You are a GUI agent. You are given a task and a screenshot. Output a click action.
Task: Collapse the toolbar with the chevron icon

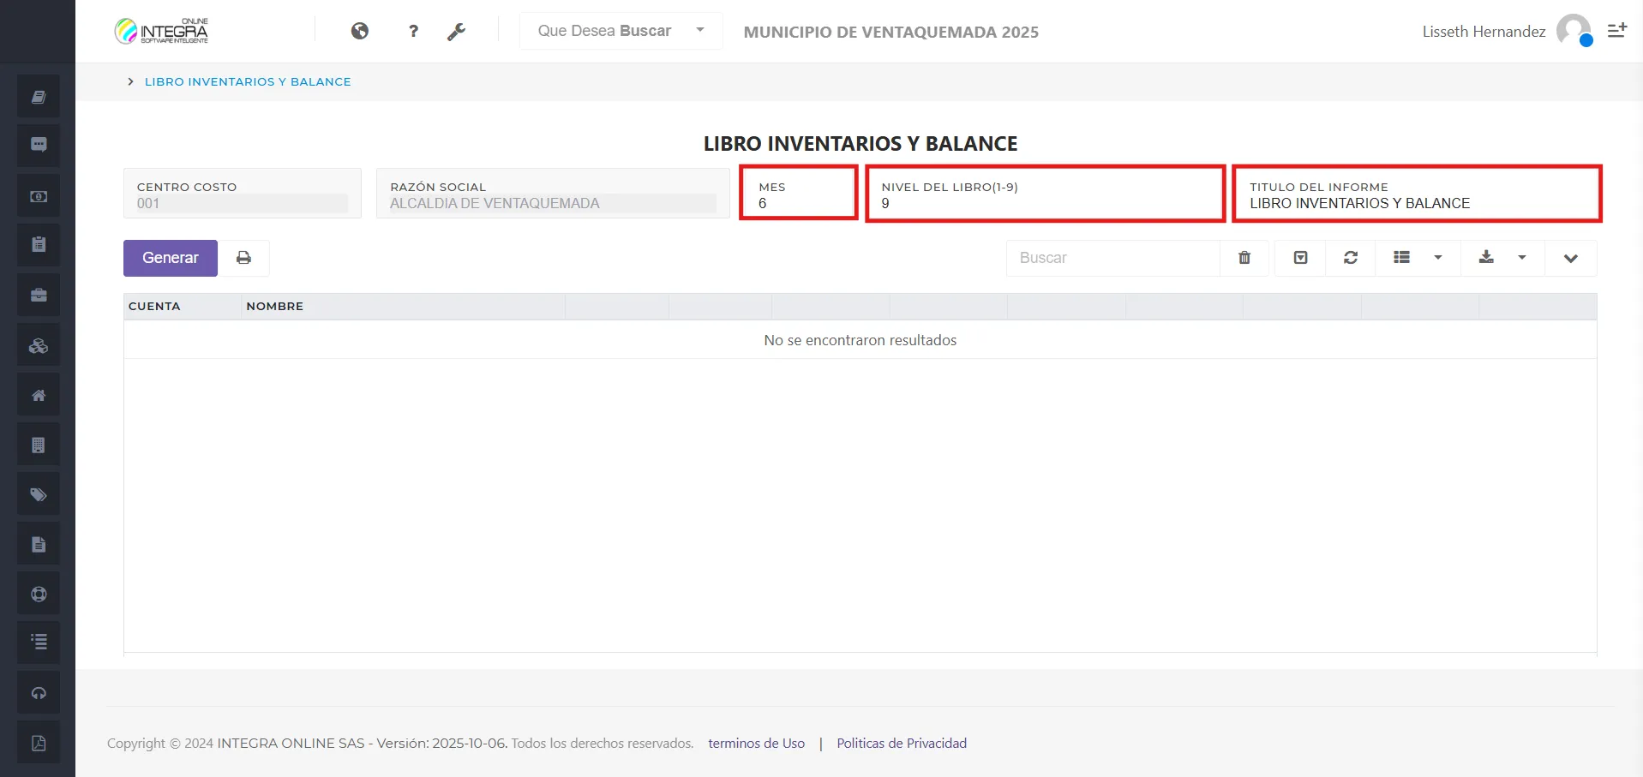pyautogui.click(x=1570, y=258)
